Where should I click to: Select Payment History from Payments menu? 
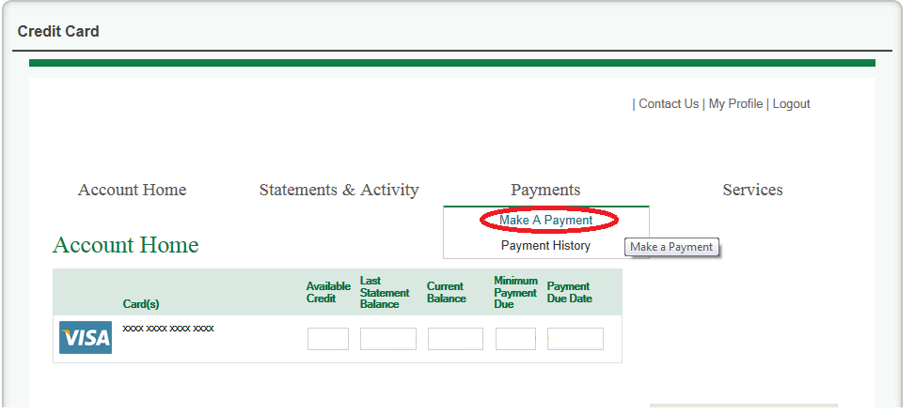coord(545,246)
